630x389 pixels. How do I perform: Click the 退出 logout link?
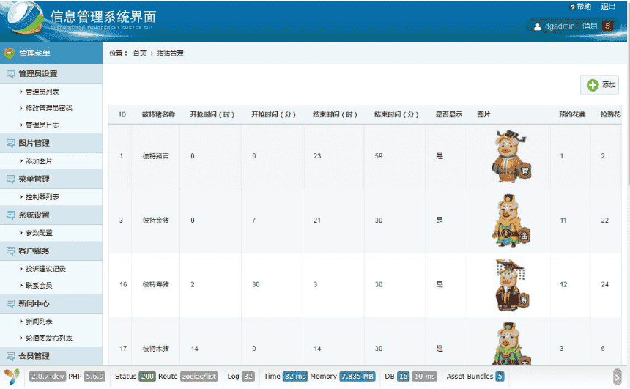pos(608,7)
